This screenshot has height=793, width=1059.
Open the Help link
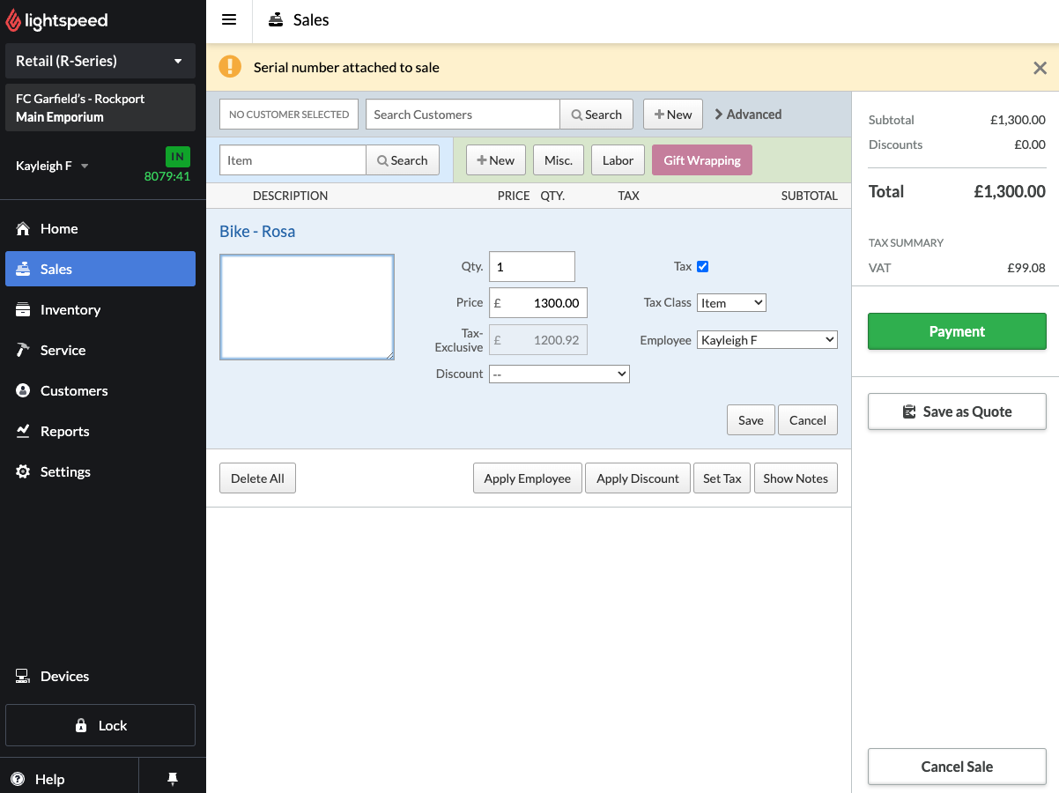pos(38,779)
